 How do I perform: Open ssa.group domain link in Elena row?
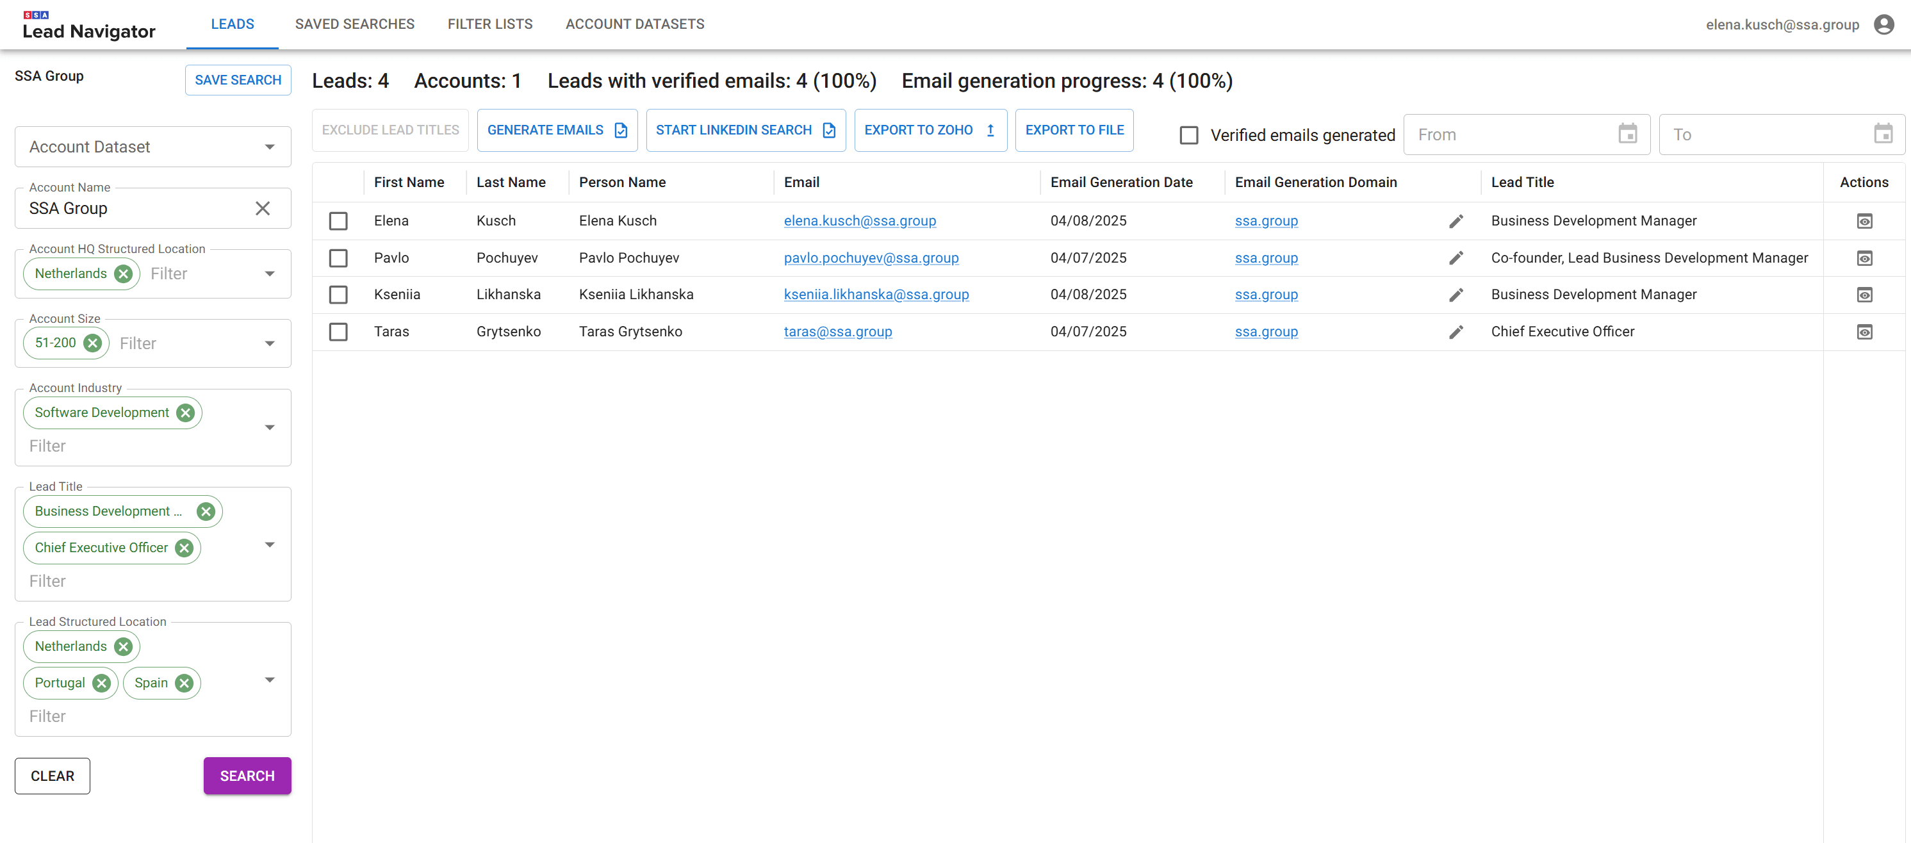pos(1267,221)
